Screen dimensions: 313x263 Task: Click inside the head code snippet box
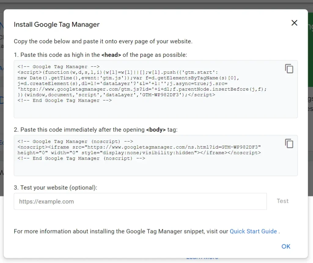[153, 110]
